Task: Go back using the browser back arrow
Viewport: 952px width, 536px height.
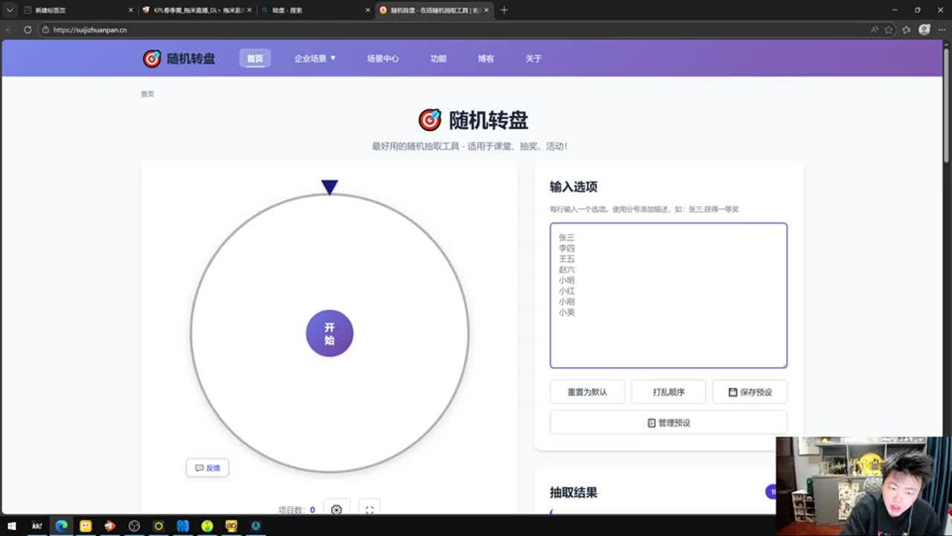Action: 8,30
